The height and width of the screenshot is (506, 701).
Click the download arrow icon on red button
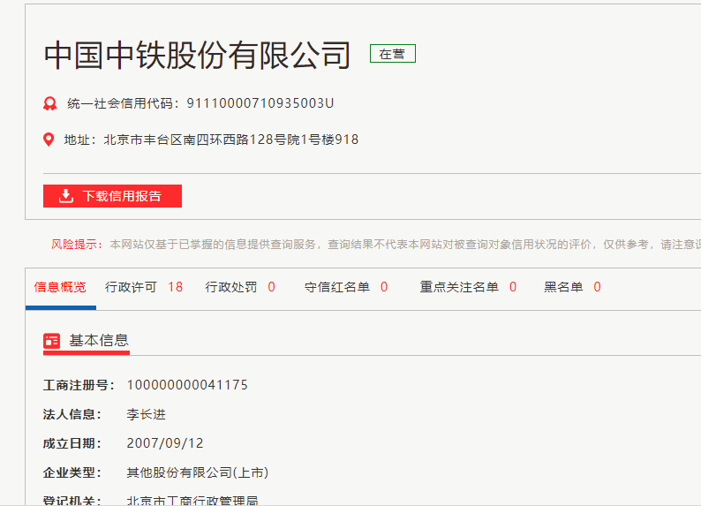(x=65, y=196)
